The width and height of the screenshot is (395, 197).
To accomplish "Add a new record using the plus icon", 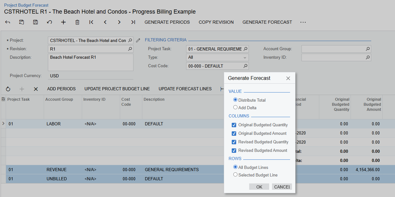I will click(x=63, y=22).
